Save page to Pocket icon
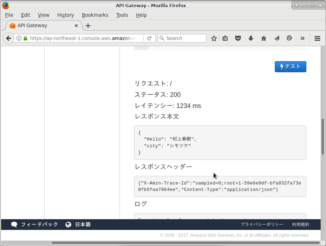The image size is (326, 246). [x=238, y=38]
